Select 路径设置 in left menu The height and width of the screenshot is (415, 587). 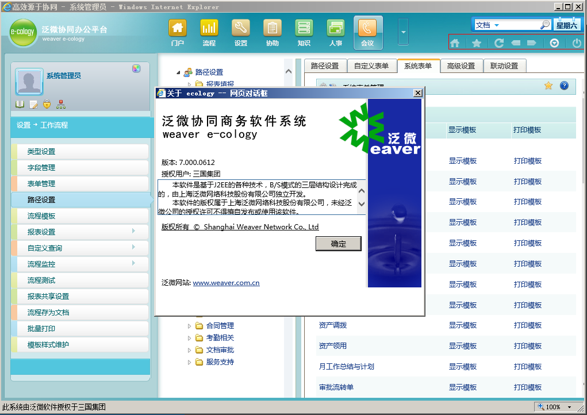pyautogui.click(x=80, y=200)
